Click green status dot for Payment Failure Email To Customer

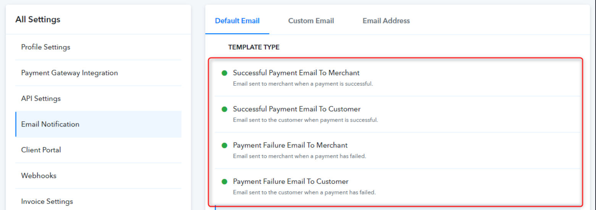(x=225, y=181)
